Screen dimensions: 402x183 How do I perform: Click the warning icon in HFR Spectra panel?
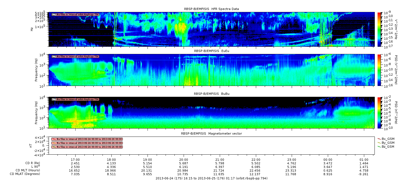point(54,14)
